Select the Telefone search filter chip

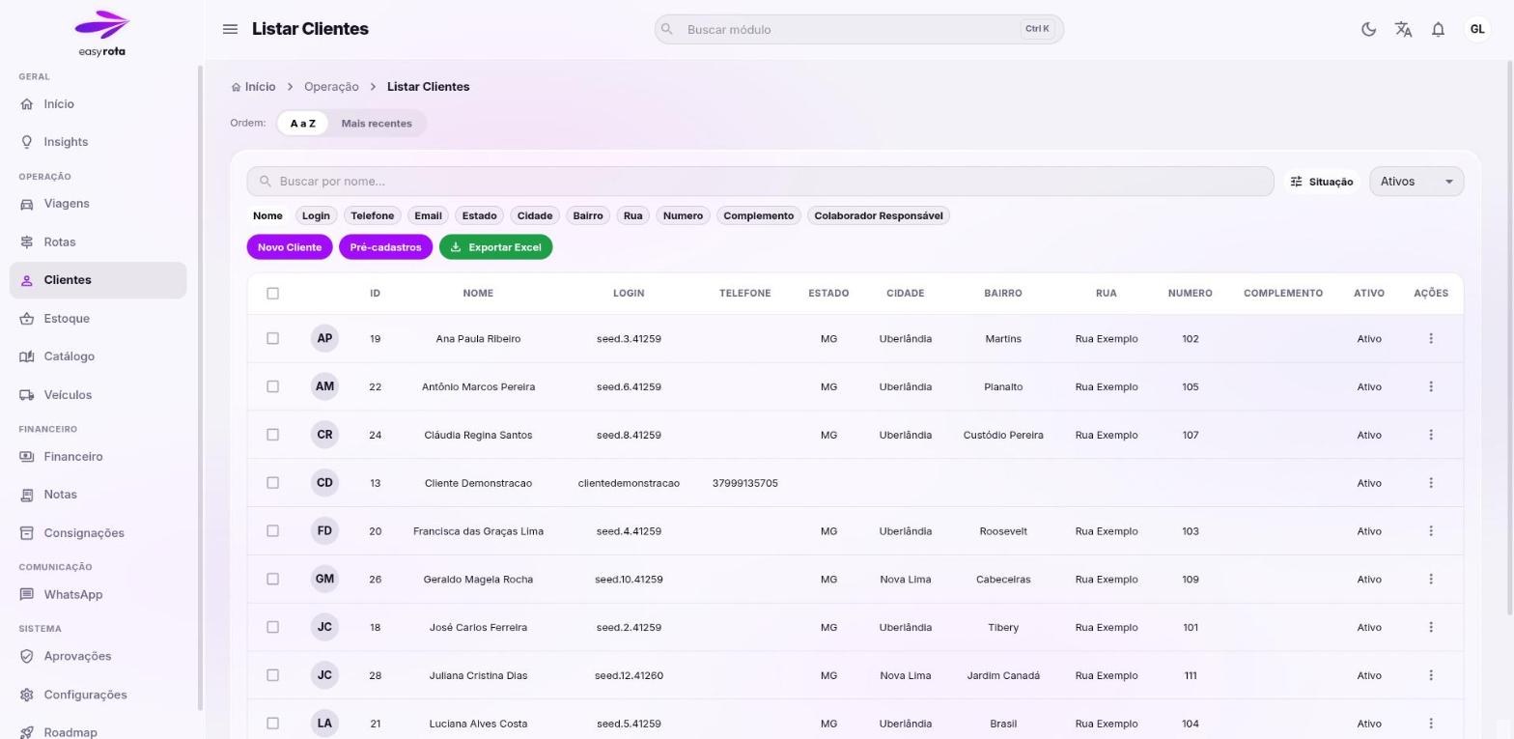click(x=372, y=215)
